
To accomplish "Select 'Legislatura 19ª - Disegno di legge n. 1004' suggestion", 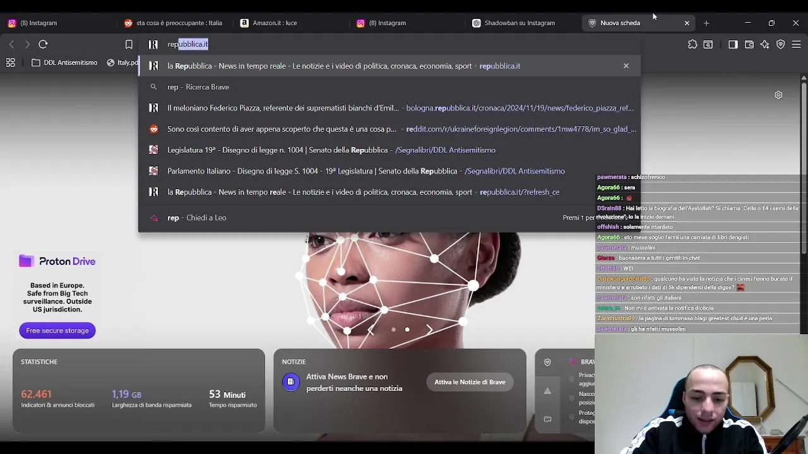I will 389,150.
